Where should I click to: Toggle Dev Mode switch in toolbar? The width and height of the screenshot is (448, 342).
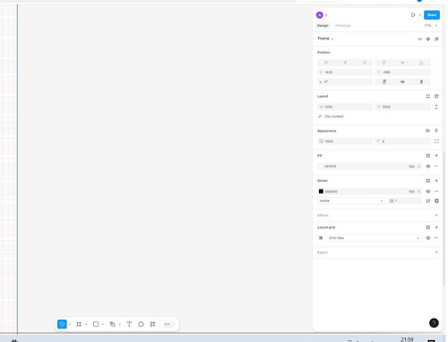168,324
